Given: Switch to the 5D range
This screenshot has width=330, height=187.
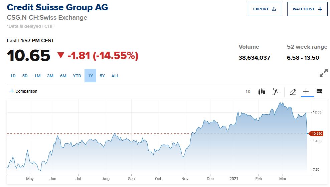Looking at the screenshot, I should (25, 76).
